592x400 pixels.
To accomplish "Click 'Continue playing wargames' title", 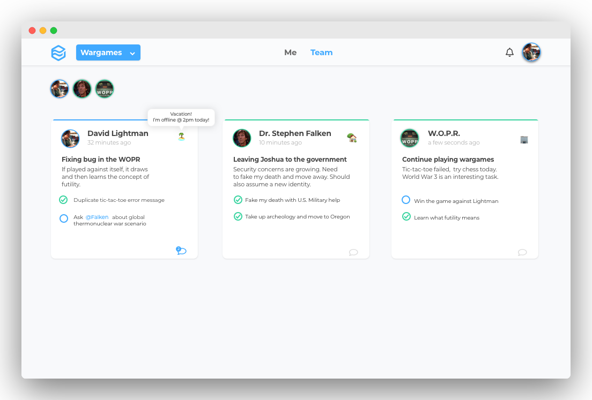I will click(x=448, y=160).
